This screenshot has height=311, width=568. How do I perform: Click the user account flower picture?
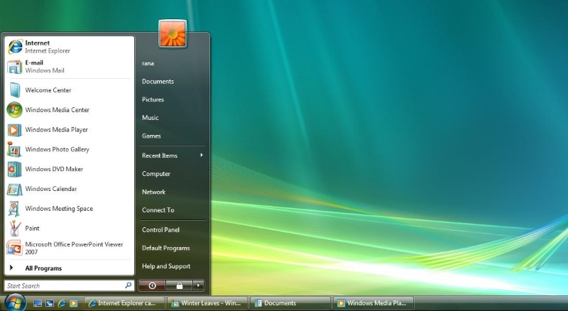click(x=173, y=33)
